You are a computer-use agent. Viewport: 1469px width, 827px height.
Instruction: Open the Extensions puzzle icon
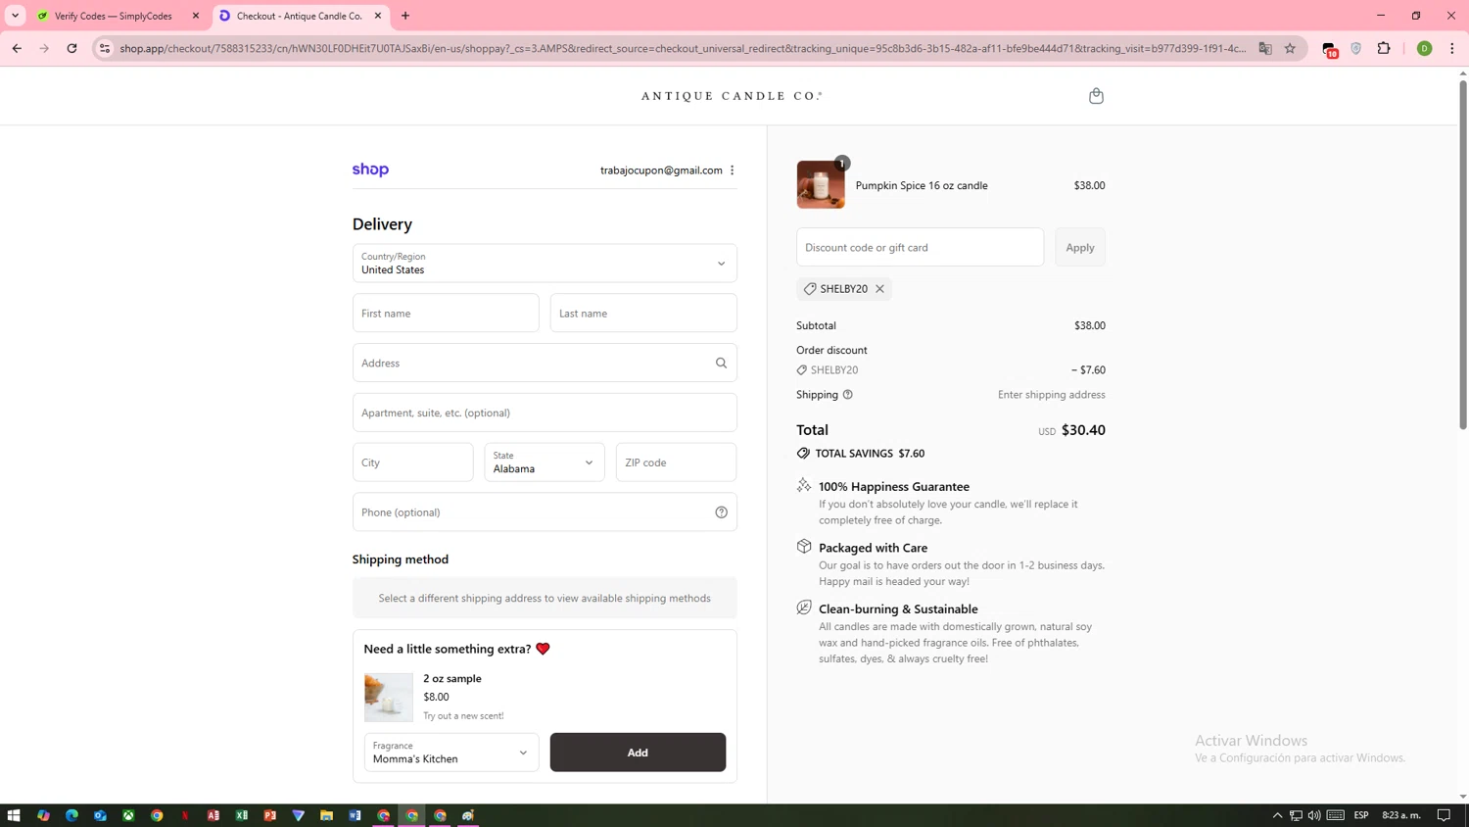coord(1384,48)
